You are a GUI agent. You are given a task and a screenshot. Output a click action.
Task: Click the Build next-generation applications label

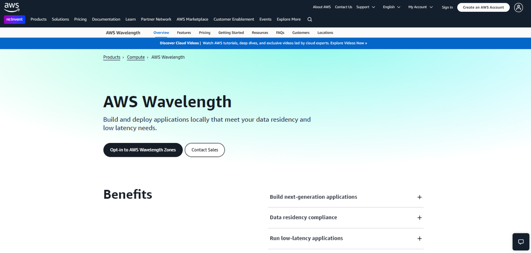[x=313, y=197]
